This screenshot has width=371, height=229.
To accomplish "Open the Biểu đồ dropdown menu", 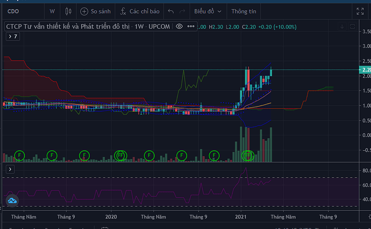I will [x=206, y=11].
